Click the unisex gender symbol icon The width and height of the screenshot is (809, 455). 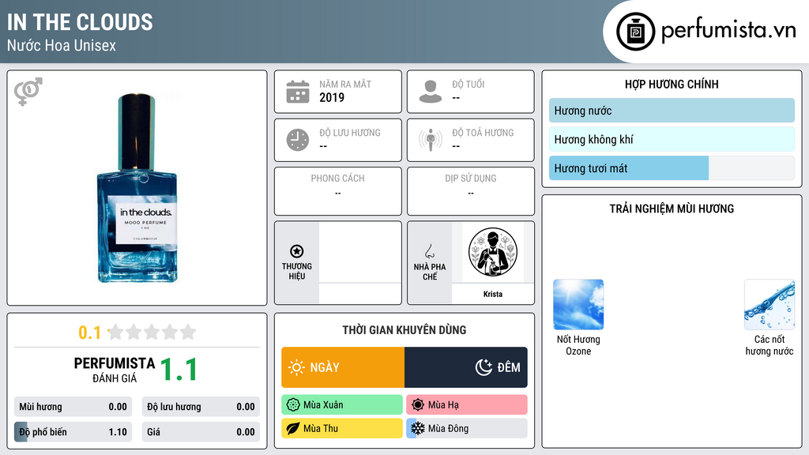coord(28,92)
